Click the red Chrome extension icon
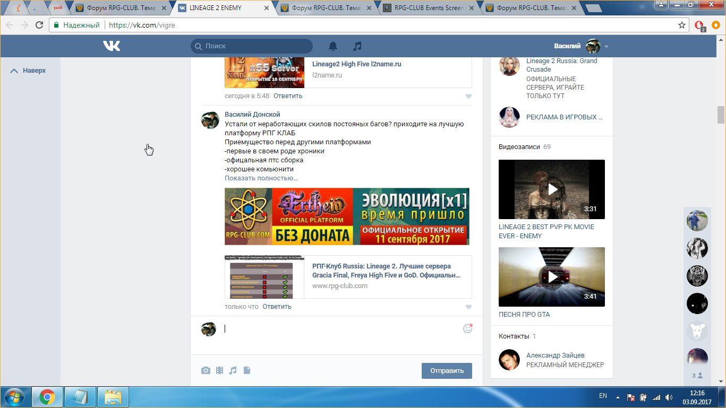The width and height of the screenshot is (726, 408). pyautogui.click(x=699, y=25)
